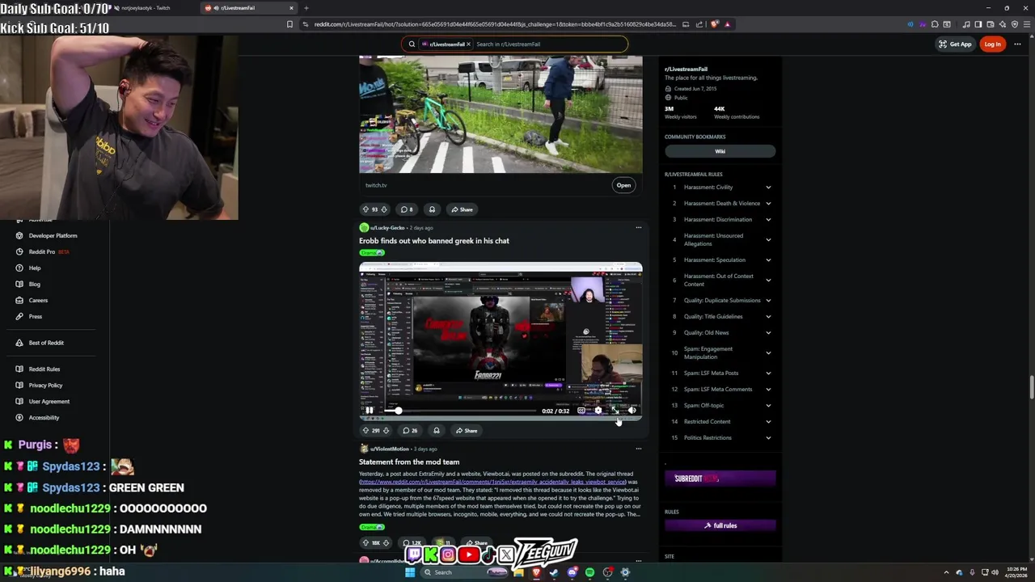Open Privacy Policy link
The width and height of the screenshot is (1035, 582).
pos(45,386)
